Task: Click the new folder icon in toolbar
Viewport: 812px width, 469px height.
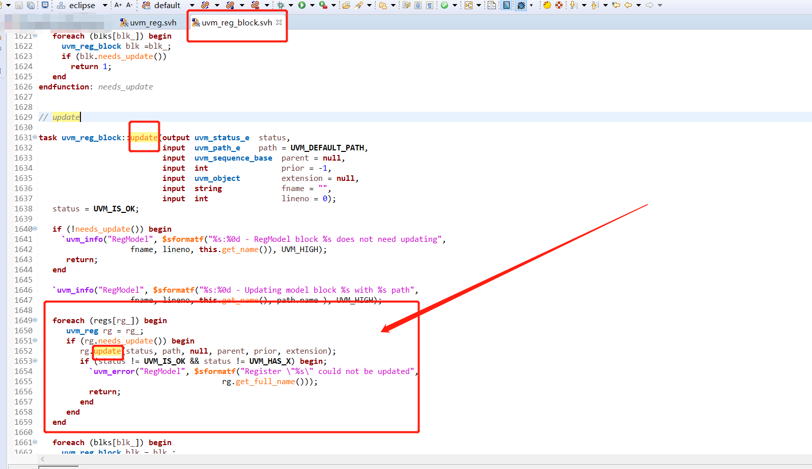Action: point(383,5)
